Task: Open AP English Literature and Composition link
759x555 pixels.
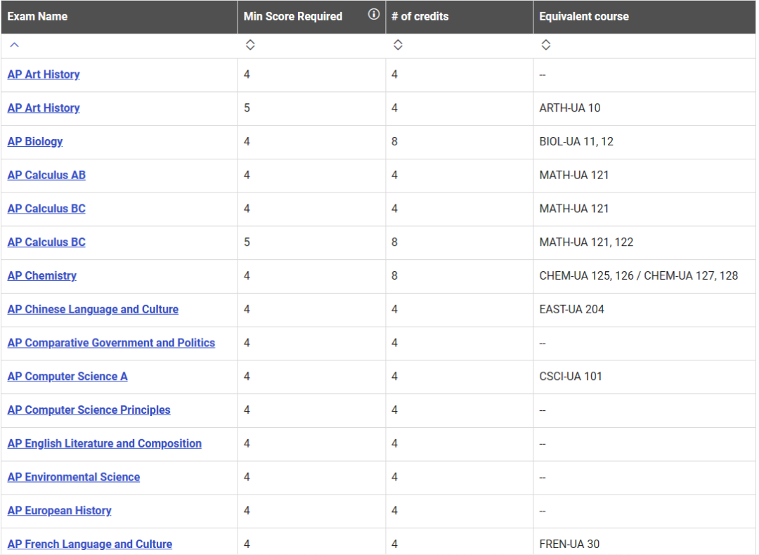Action: [104, 443]
